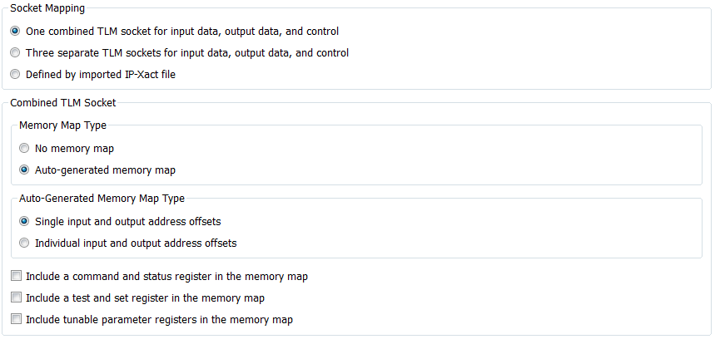
Task: Click the "Single input and output address offsets" text
Action: click(127, 222)
